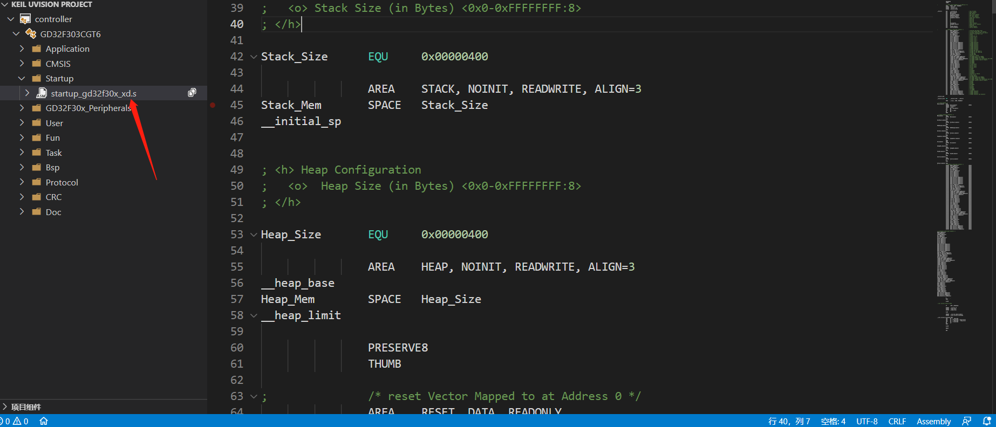Click the GD32F303CGT6 target icon
This screenshot has height=427, width=996.
(31, 34)
